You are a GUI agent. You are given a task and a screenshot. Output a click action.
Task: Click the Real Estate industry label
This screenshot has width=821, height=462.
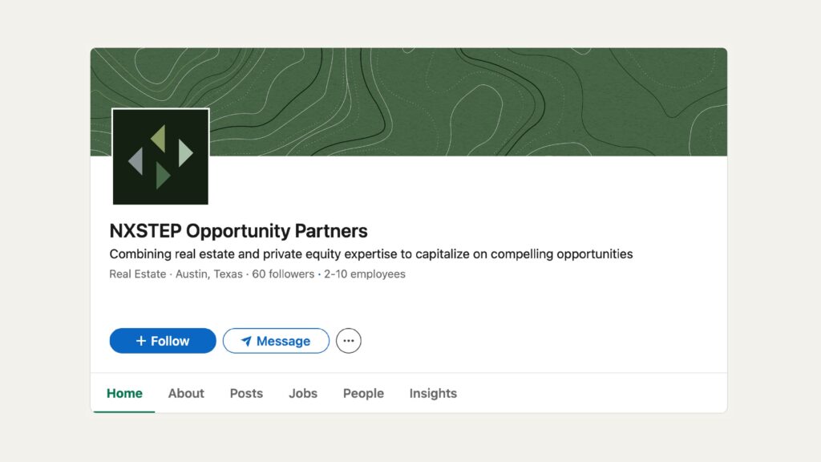click(x=138, y=274)
